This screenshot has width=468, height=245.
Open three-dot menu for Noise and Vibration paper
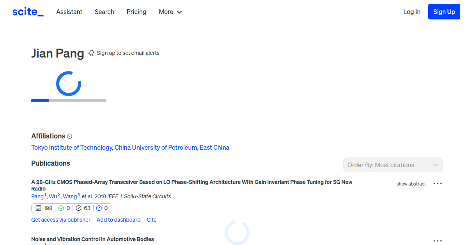coord(438,241)
